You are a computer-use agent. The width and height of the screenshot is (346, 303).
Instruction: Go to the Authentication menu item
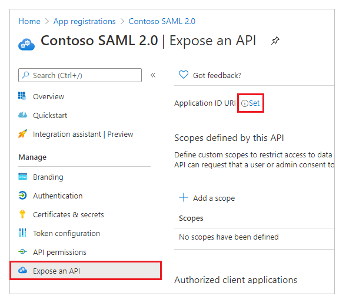click(x=58, y=196)
